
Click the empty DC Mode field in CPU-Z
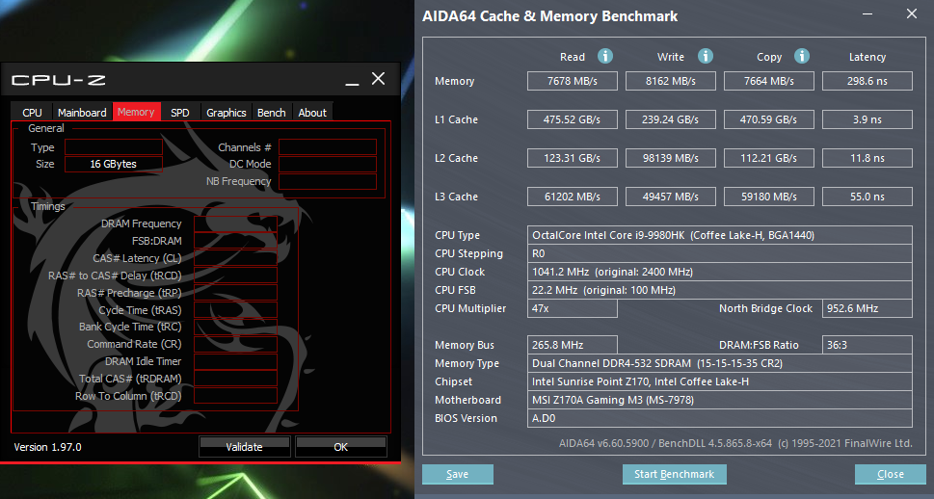328,164
